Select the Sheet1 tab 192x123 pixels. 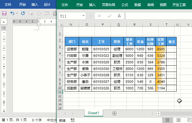click(94, 113)
